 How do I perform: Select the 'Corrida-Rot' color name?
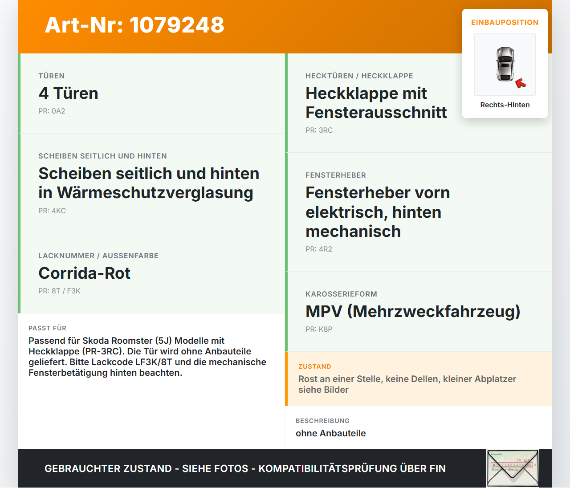84,273
